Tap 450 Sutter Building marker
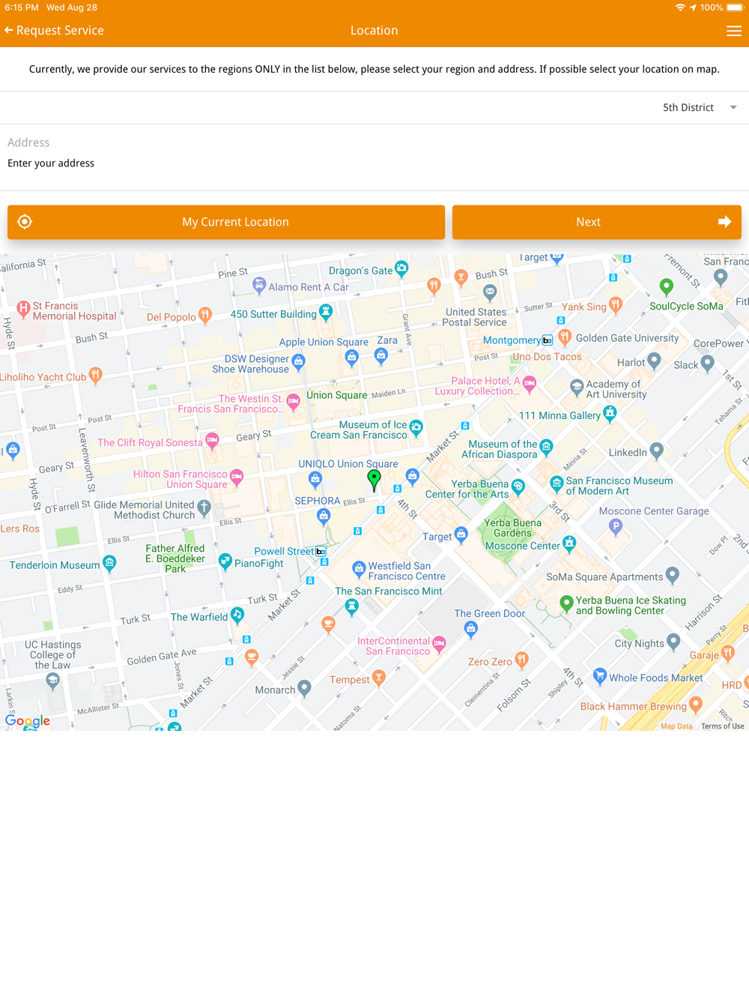The width and height of the screenshot is (749, 1000). (326, 312)
